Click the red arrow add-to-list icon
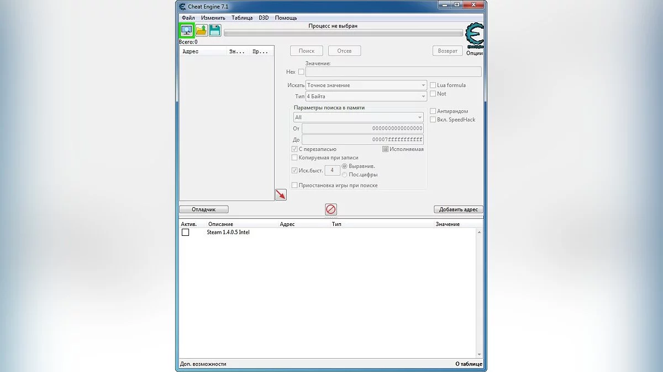The image size is (663, 372). [281, 195]
